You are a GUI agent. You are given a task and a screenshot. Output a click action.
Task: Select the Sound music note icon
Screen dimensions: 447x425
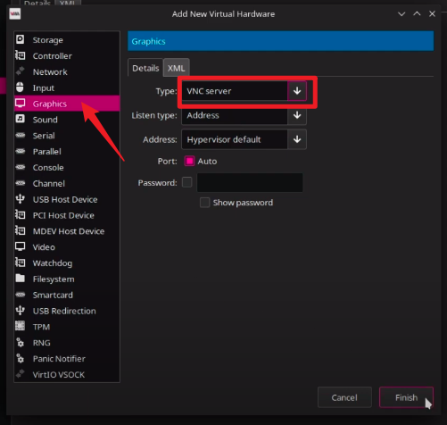point(21,119)
